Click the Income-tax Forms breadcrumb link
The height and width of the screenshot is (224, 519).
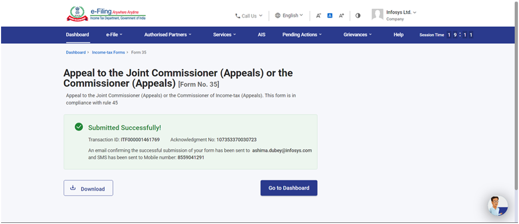108,52
